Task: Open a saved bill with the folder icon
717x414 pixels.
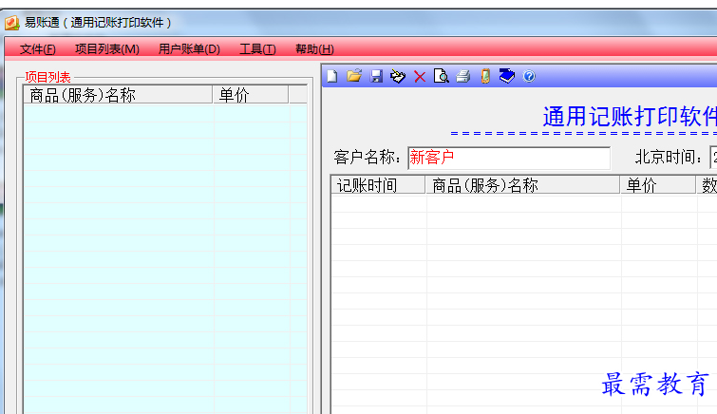Action: (x=354, y=76)
